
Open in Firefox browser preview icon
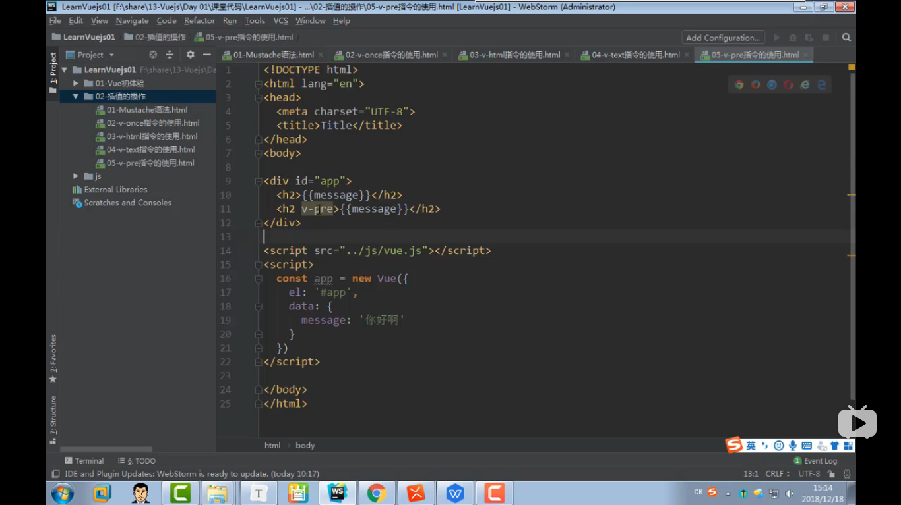(x=756, y=85)
